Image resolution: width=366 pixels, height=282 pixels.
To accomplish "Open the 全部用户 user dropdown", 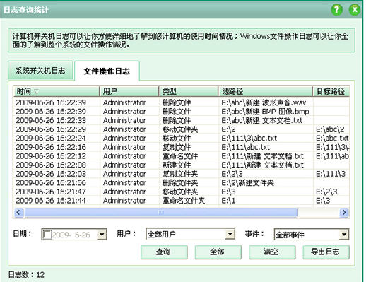I will pos(190,234).
